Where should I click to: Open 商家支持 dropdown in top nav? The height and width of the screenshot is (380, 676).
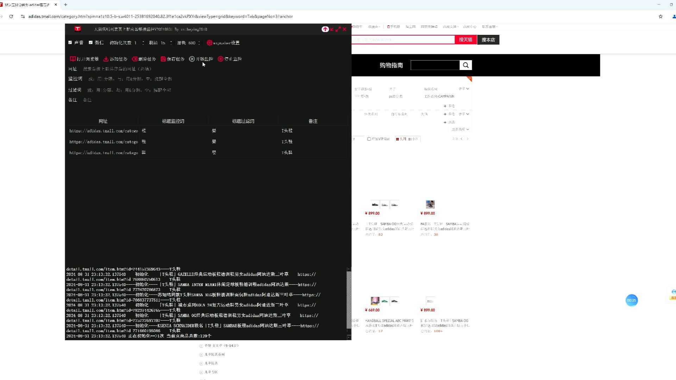click(x=451, y=27)
